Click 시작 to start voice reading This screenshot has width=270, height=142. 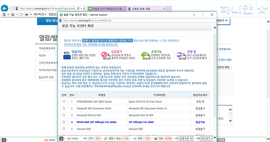[91, 138]
